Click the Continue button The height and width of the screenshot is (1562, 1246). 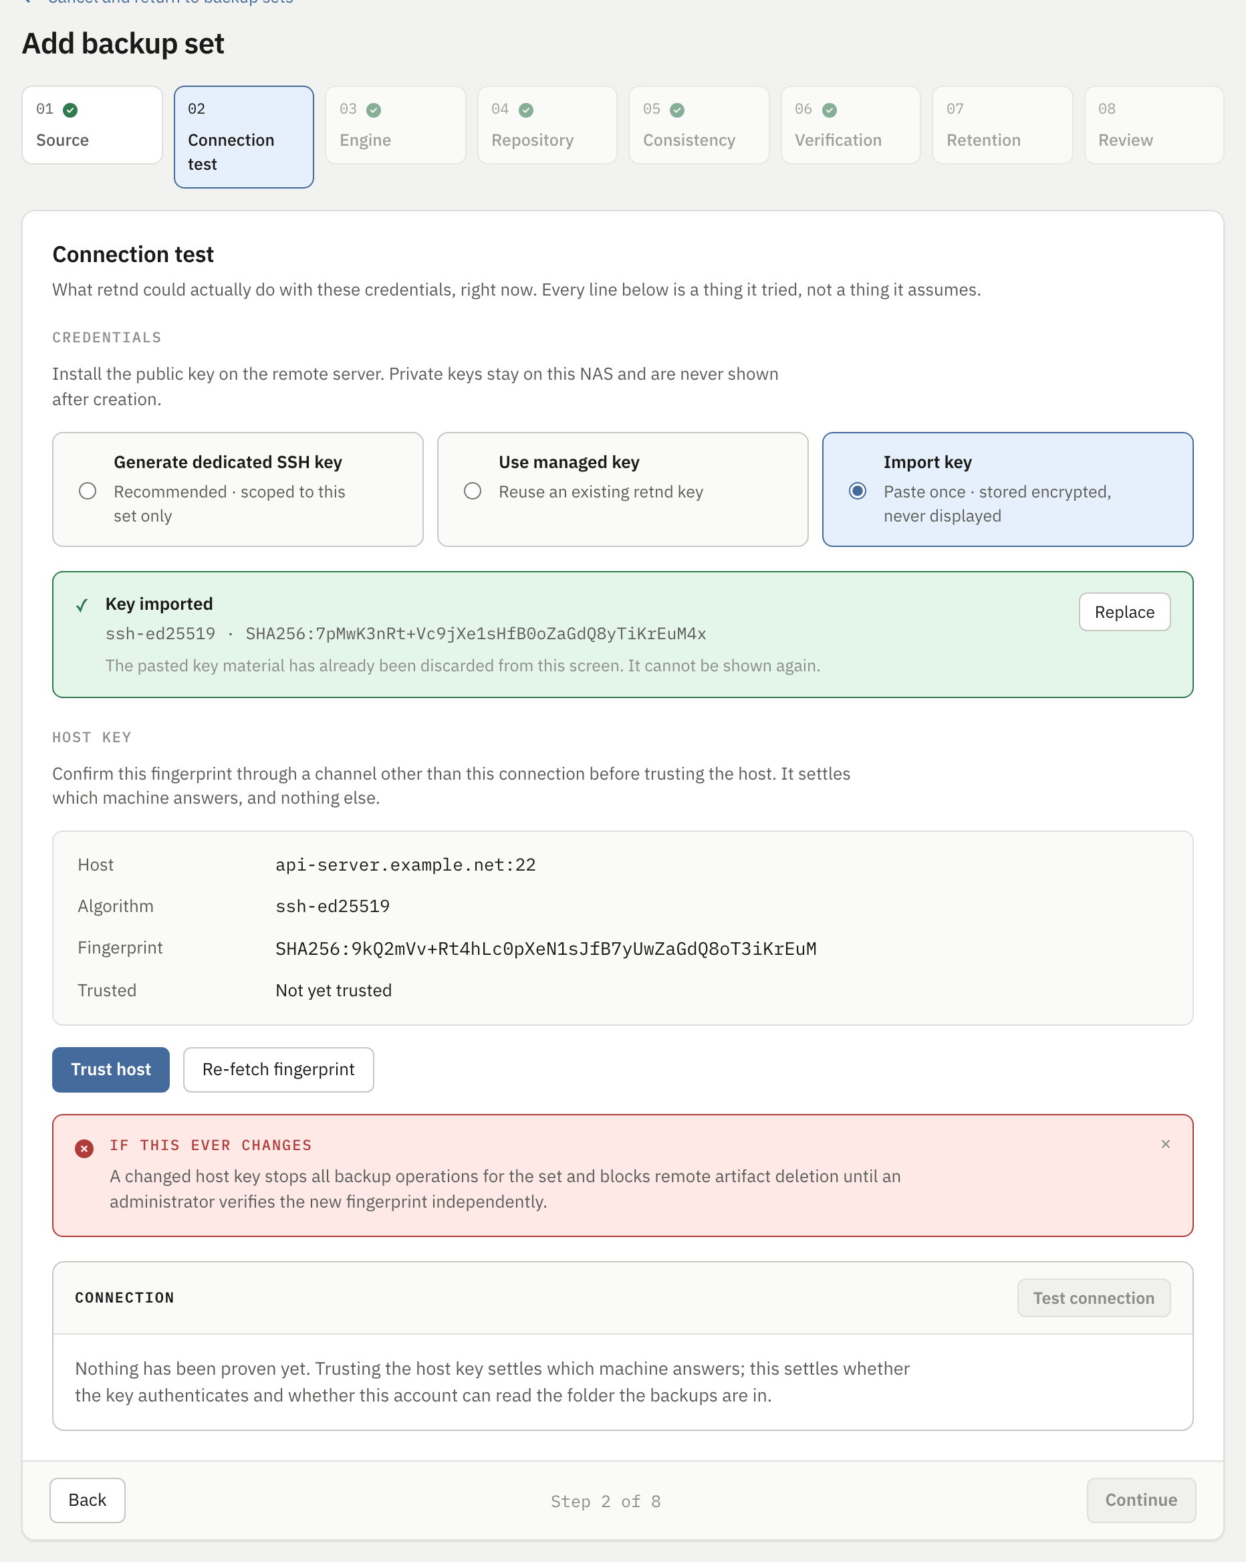click(x=1141, y=1500)
